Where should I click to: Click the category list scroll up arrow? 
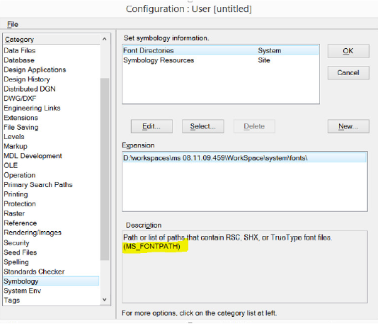pyautogui.click(x=104, y=39)
